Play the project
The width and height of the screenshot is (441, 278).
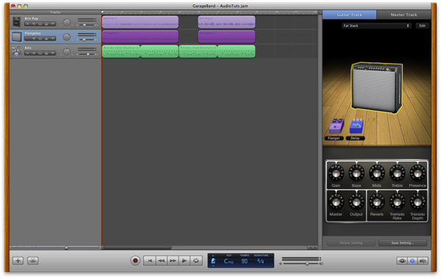pos(184,260)
